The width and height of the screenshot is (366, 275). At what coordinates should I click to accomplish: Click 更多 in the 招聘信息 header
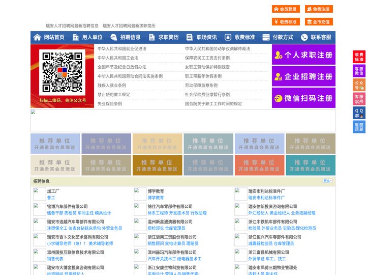point(327,181)
